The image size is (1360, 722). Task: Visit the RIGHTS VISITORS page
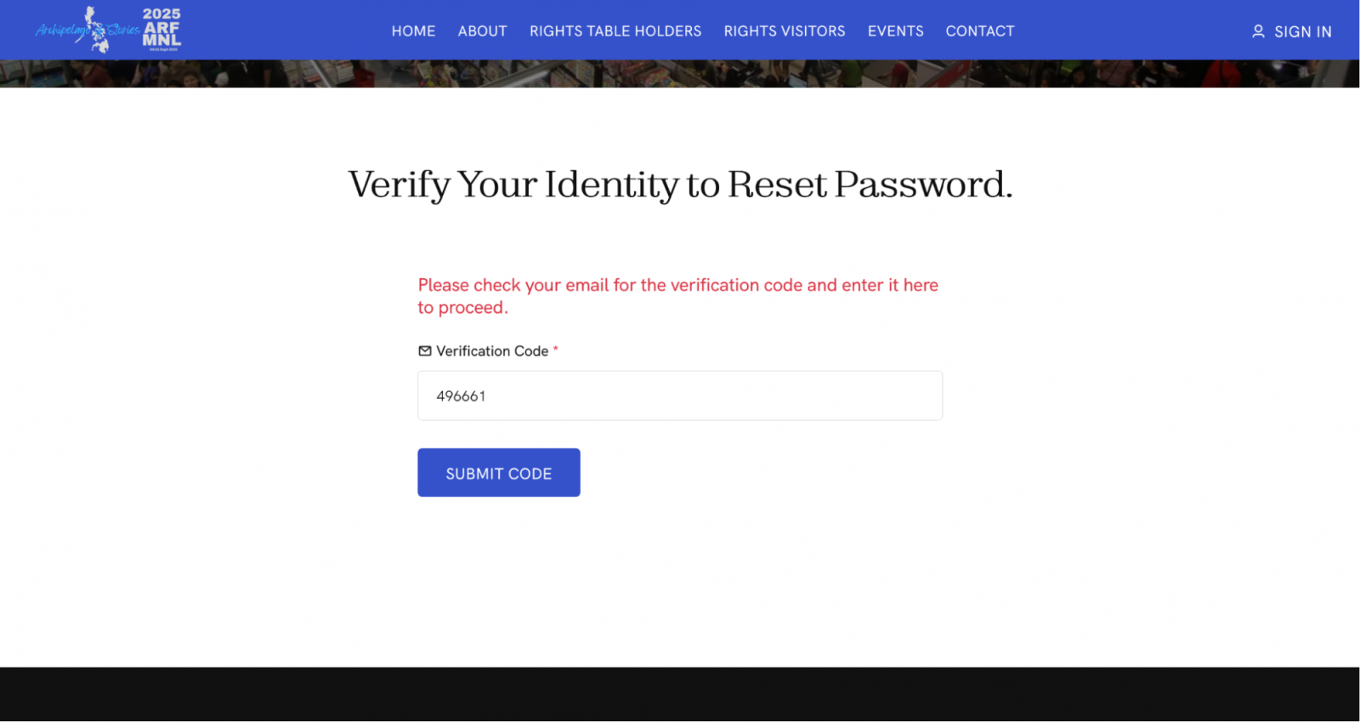click(x=785, y=31)
